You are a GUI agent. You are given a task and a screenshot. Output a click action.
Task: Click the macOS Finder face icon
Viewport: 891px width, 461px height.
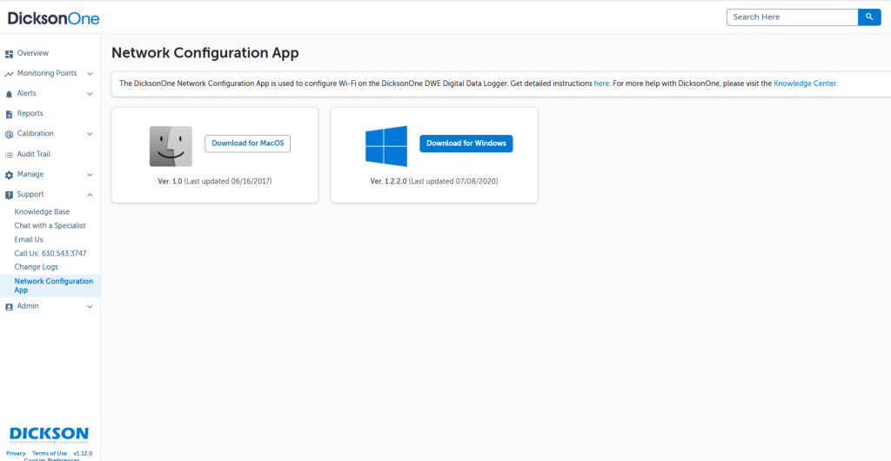click(171, 146)
